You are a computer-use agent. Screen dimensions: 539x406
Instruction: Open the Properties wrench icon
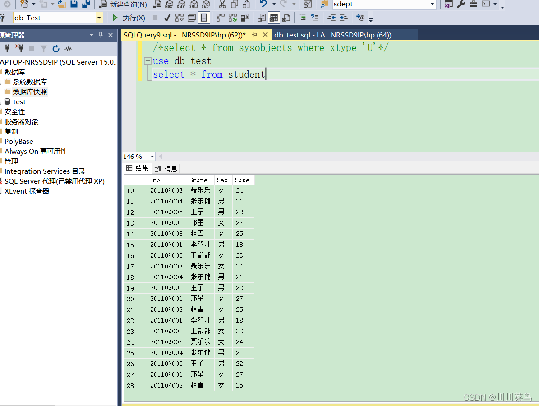pos(461,4)
